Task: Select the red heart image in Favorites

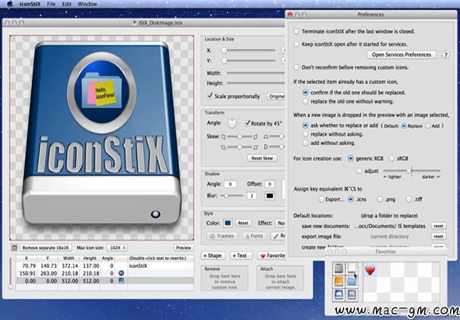Action: [x=370, y=269]
